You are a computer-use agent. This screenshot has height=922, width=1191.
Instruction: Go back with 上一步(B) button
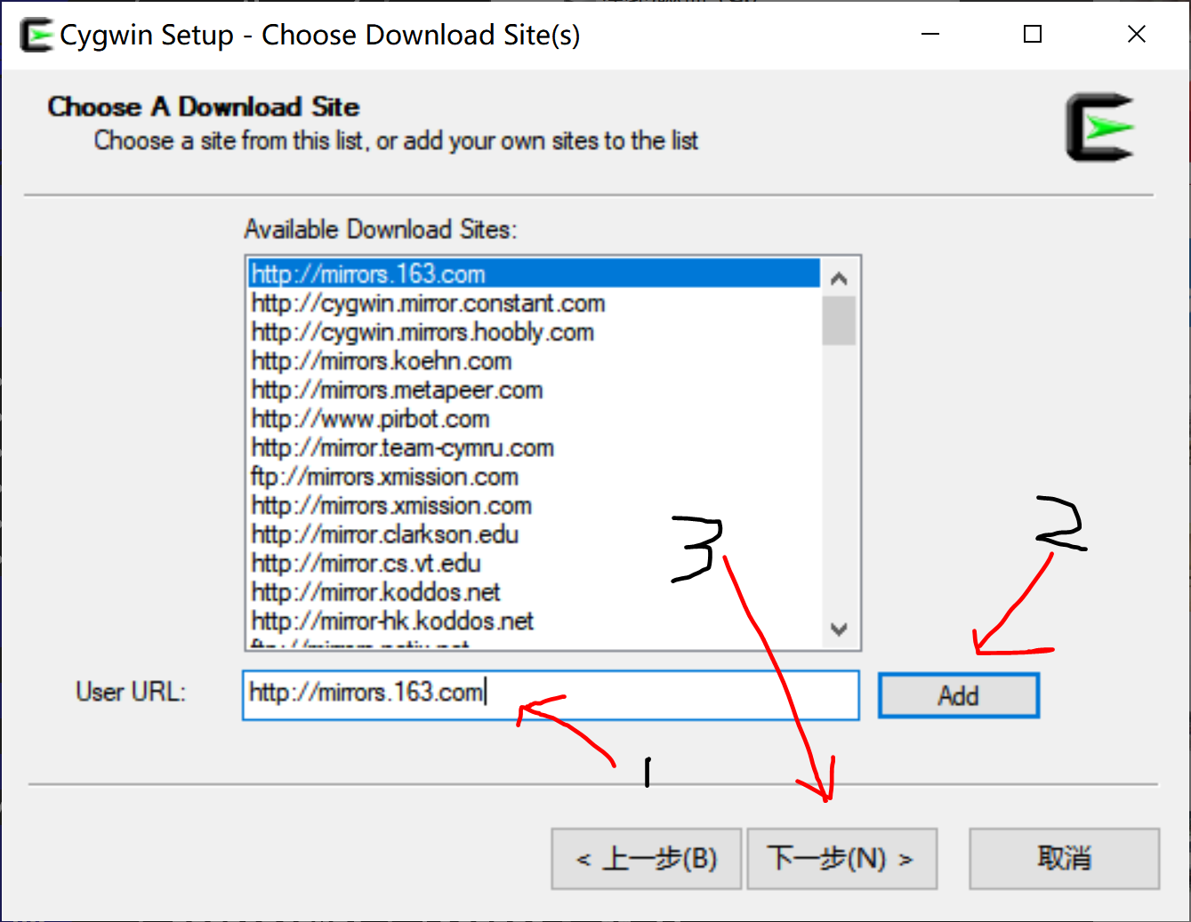647,859
